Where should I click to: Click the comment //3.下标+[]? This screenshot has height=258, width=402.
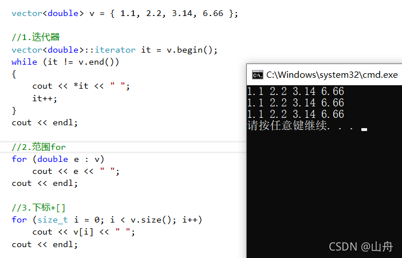(x=38, y=208)
